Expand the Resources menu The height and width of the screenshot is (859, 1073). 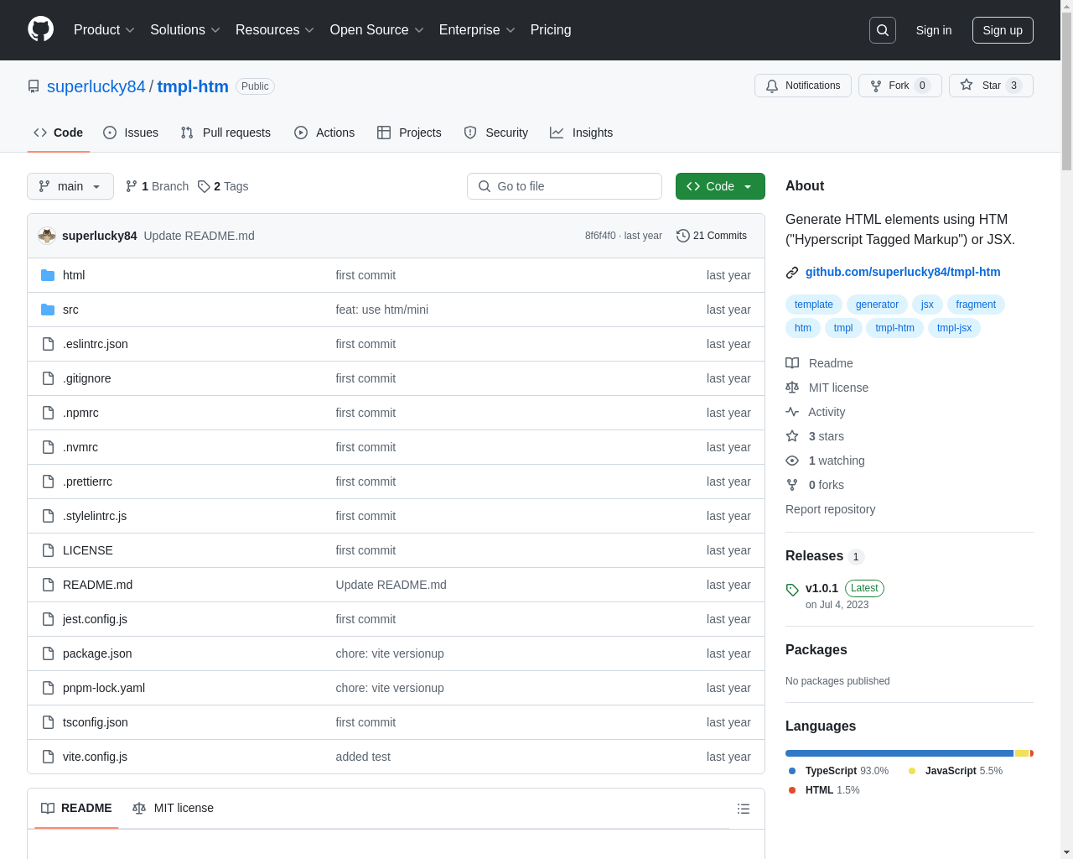tap(275, 30)
